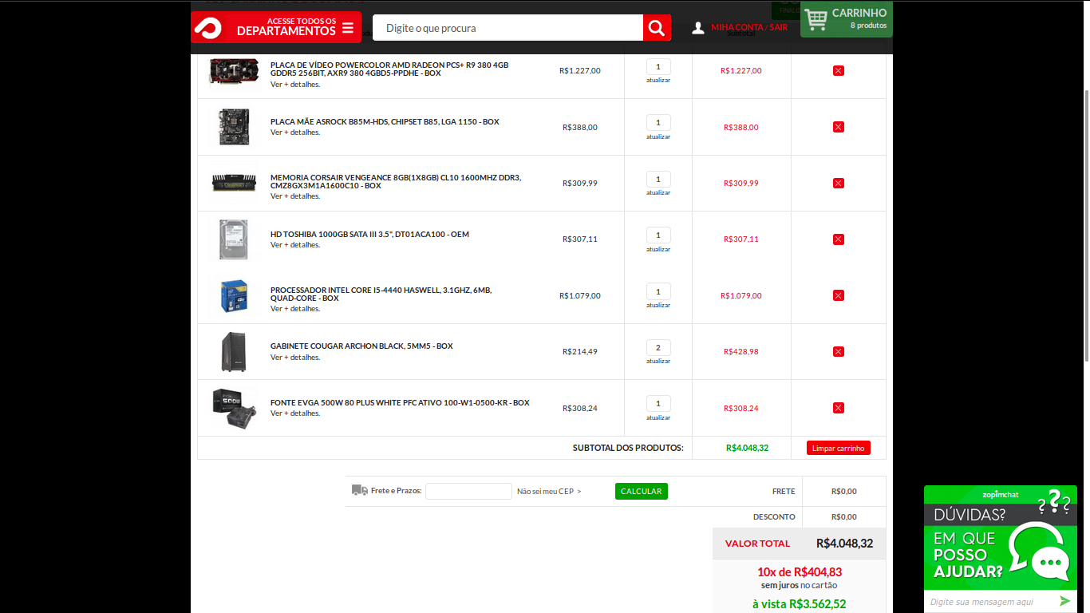Viewport: 1090px width, 613px height.
Task: Click the Limpar carrinho button
Action: 838,448
